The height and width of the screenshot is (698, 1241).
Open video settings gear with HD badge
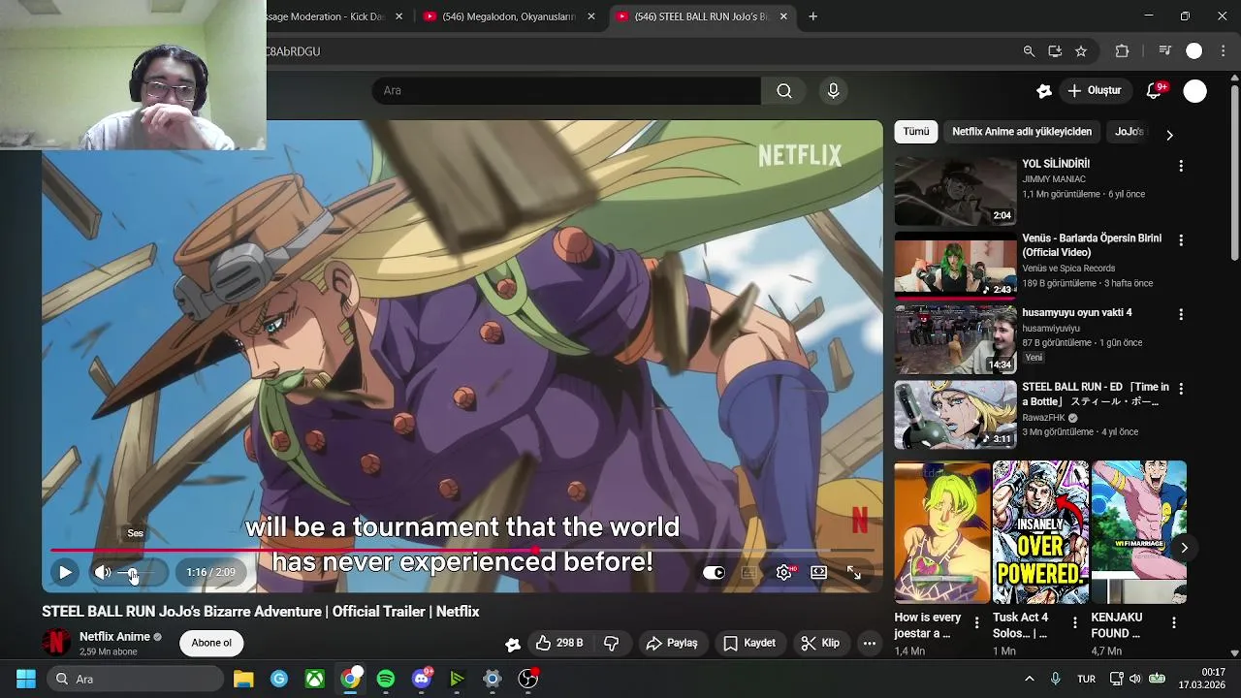[784, 573]
